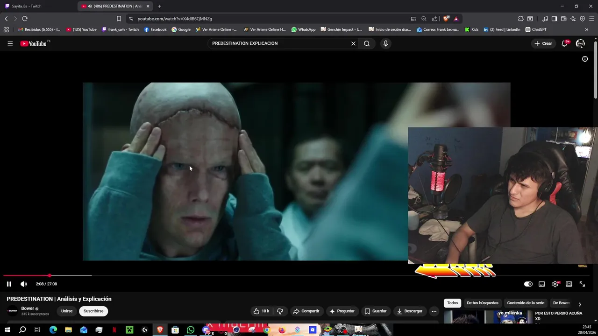
Task: Subscribe with the Suscribirse button
Action: pyautogui.click(x=93, y=311)
